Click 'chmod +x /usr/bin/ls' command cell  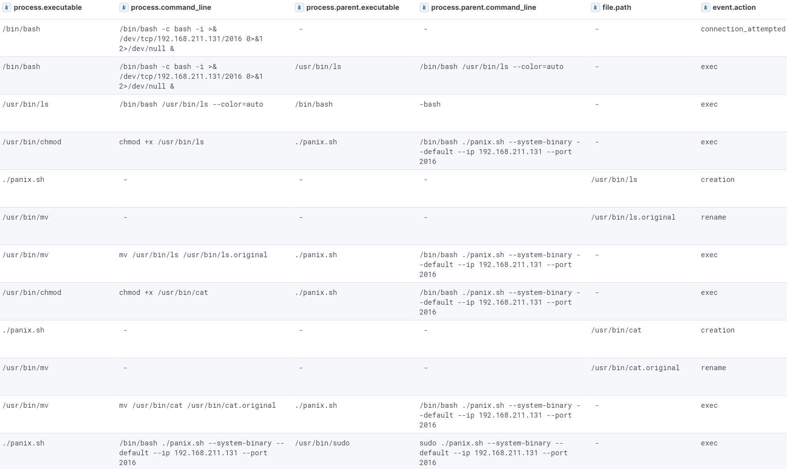coord(161,142)
